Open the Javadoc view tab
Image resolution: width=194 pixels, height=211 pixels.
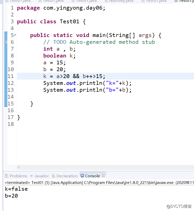[40, 176]
